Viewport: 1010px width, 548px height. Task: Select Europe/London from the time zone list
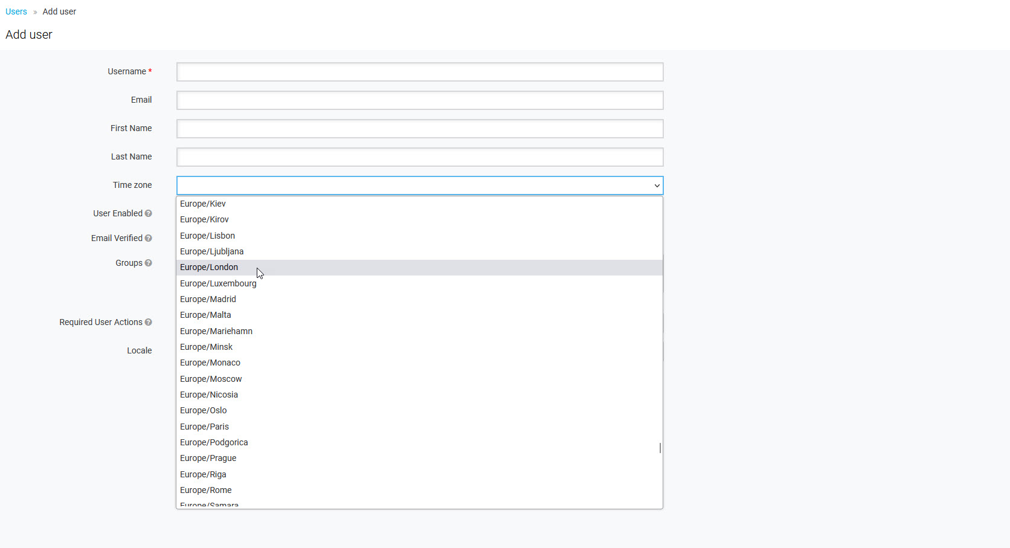(209, 268)
